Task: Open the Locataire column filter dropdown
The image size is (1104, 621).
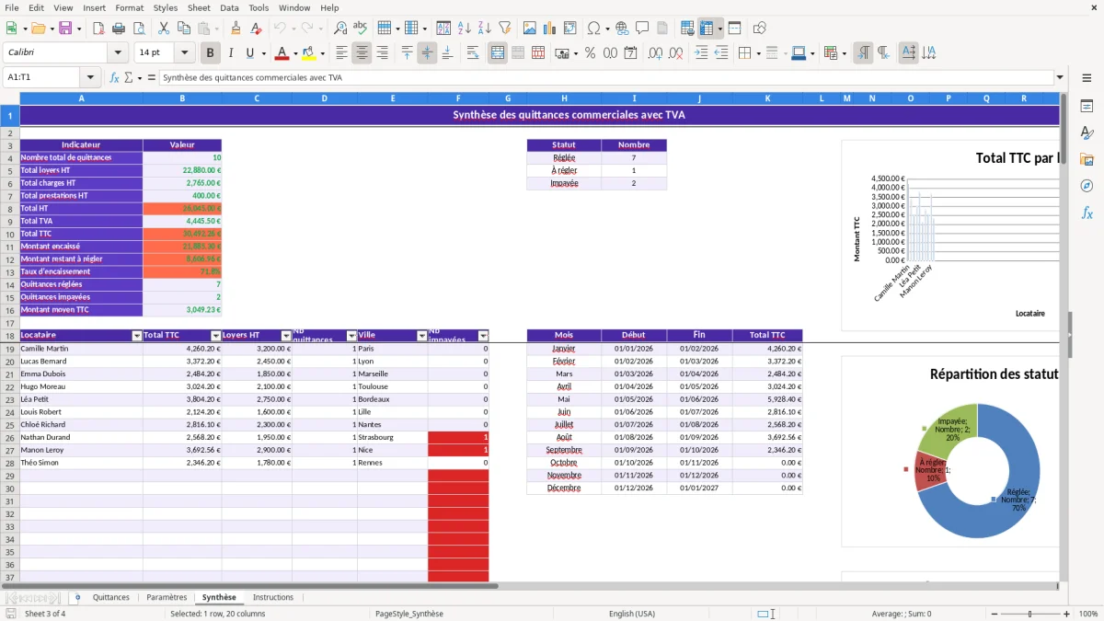Action: pyautogui.click(x=137, y=336)
